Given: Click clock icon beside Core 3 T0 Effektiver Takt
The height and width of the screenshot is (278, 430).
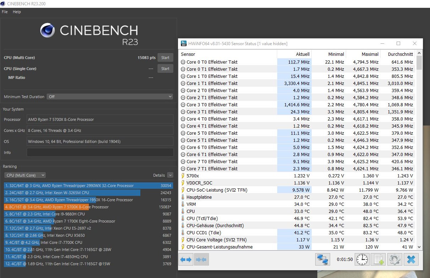Looking at the screenshot, I should tap(183, 105).
